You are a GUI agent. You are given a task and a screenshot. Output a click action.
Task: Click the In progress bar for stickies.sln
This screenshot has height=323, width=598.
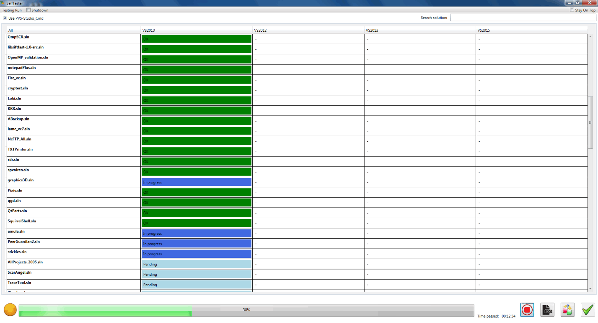coord(197,254)
